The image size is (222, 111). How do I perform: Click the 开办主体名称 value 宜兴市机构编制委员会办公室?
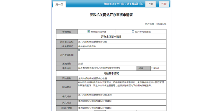tap(93, 42)
